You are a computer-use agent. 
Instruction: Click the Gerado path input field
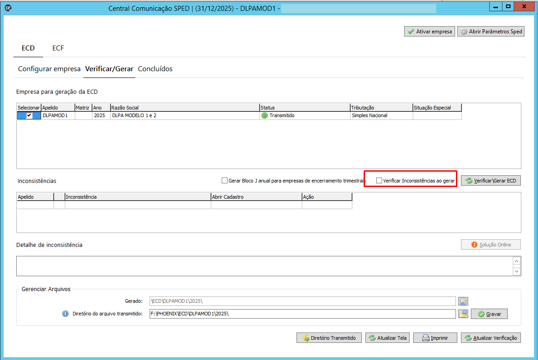click(303, 301)
